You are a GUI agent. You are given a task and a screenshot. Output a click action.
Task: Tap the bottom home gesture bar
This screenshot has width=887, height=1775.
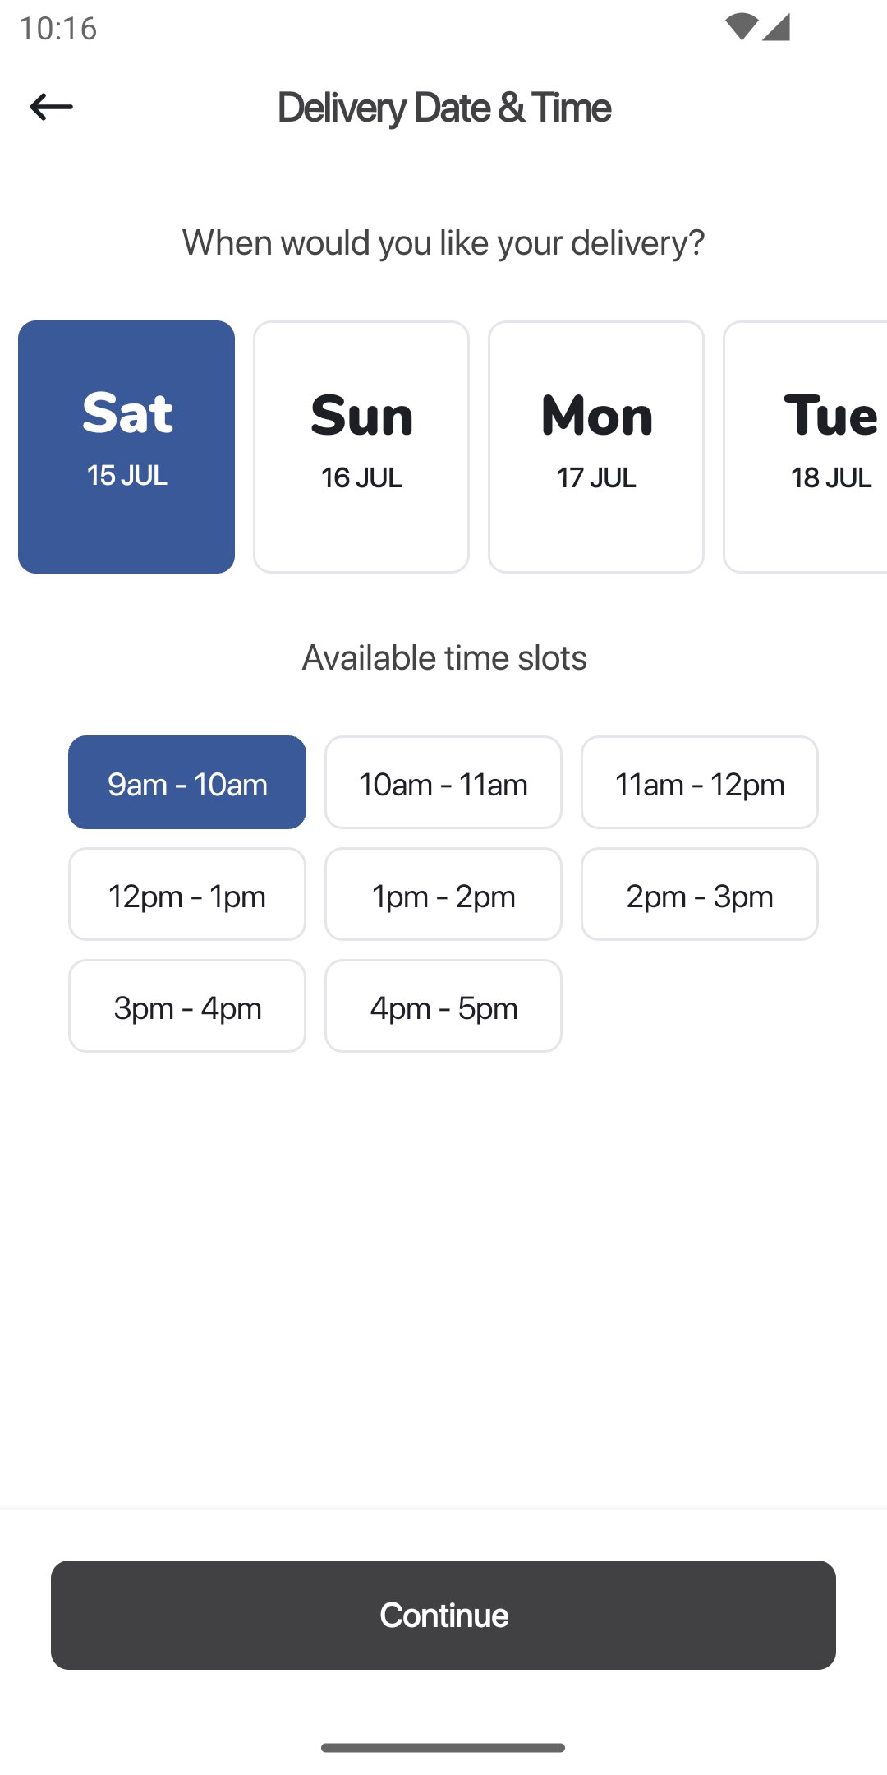[443, 1748]
